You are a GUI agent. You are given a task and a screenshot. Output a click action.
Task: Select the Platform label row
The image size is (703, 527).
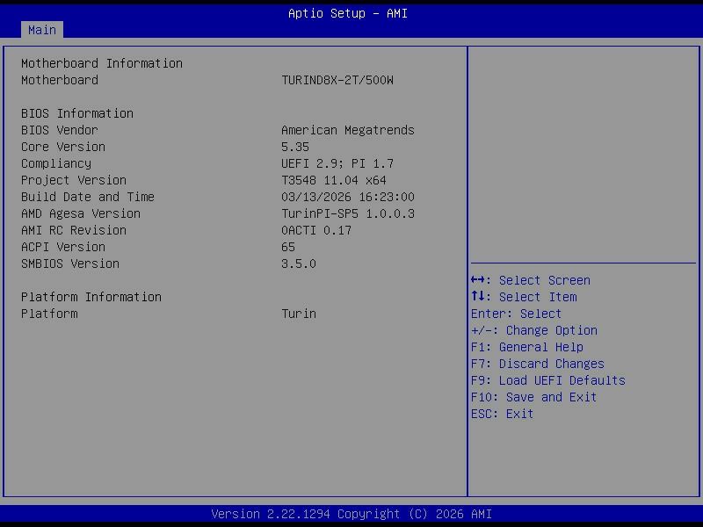[x=49, y=314]
